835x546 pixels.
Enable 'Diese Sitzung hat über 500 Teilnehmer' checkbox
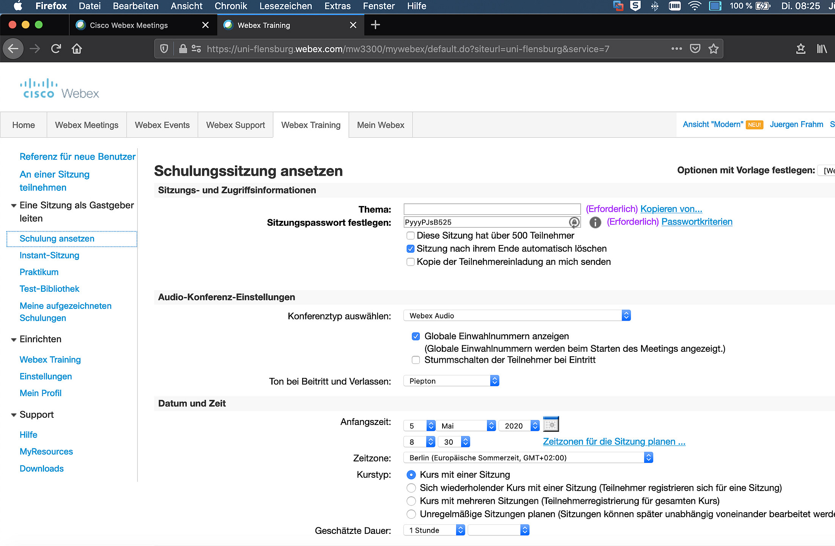(x=410, y=236)
